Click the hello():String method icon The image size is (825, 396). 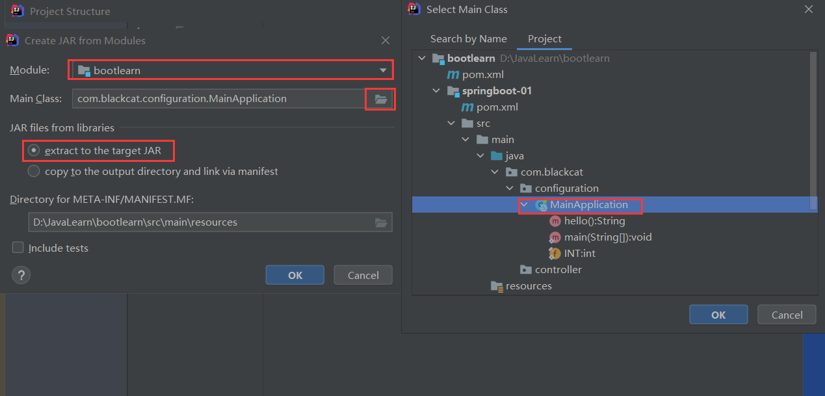click(x=555, y=221)
